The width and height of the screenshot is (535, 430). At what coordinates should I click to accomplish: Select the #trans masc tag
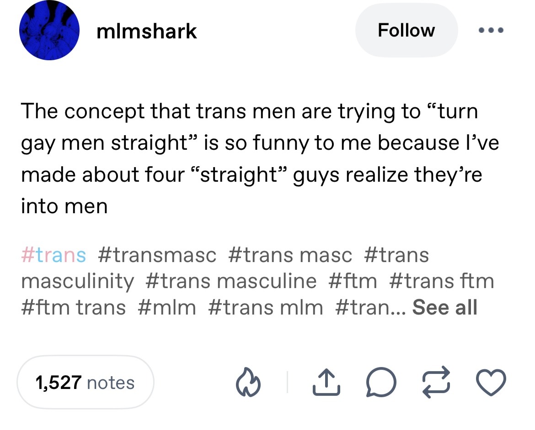(290, 255)
